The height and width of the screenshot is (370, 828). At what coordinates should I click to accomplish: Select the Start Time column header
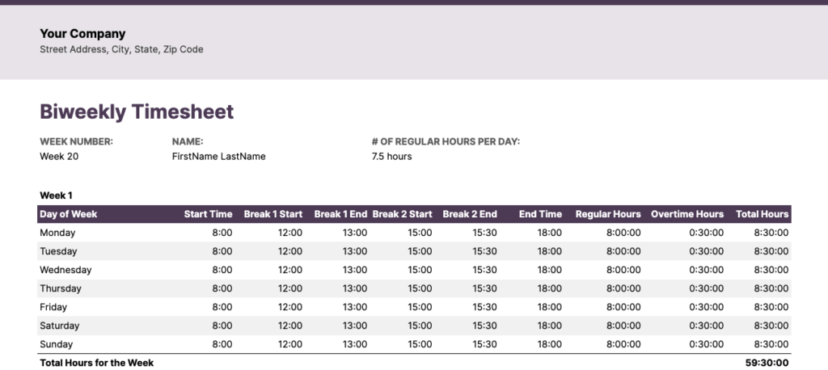208,214
